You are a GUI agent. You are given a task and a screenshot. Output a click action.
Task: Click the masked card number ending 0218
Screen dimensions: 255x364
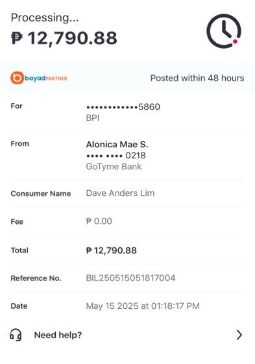point(116,155)
